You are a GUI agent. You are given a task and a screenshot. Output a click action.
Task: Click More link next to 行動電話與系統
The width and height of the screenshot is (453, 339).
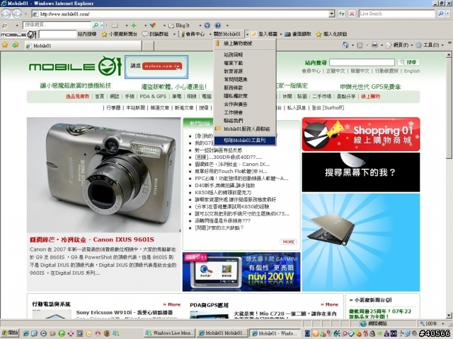(171, 304)
